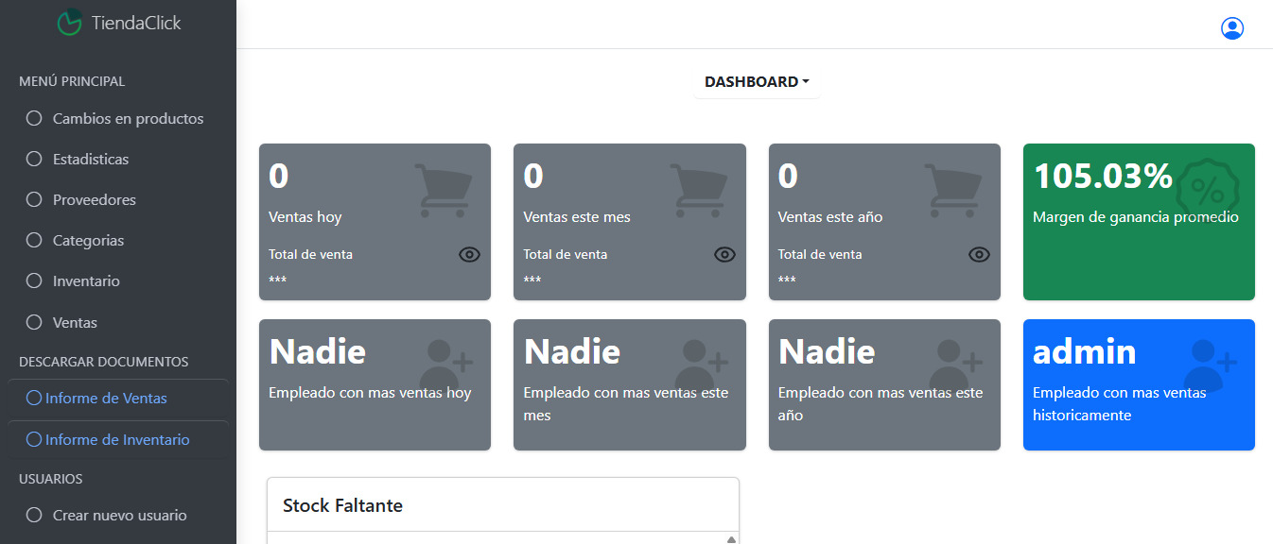The image size is (1273, 544).
Task: Click add-user icon on the admin card
Action: click(1210, 364)
